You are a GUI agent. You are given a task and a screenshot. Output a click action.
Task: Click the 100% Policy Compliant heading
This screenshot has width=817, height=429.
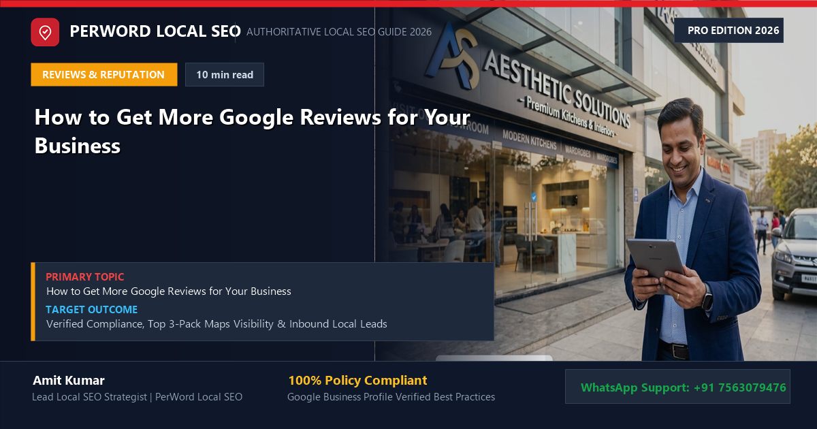357,381
